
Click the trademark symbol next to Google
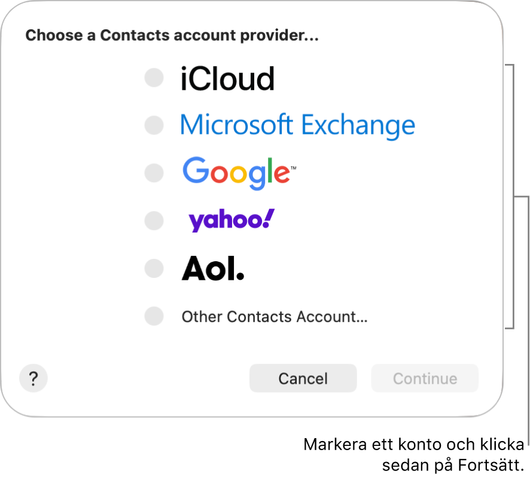point(293,167)
